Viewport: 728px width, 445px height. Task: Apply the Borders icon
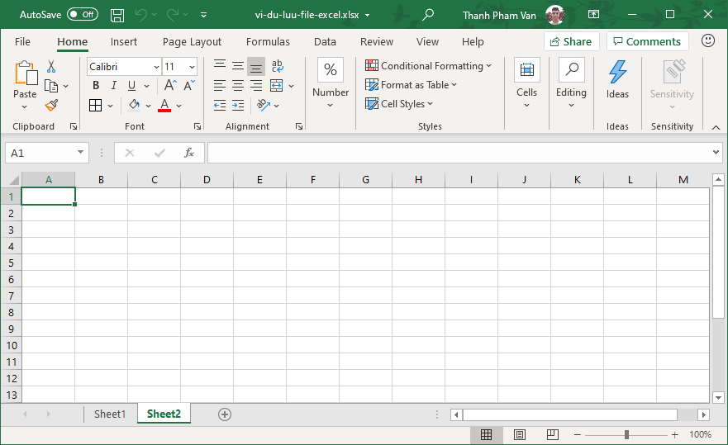(95, 106)
